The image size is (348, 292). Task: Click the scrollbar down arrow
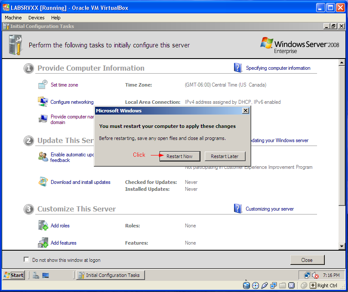click(x=342, y=246)
